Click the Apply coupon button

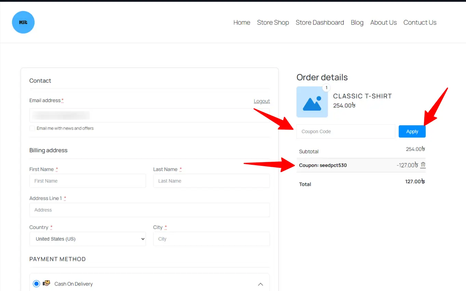click(412, 131)
